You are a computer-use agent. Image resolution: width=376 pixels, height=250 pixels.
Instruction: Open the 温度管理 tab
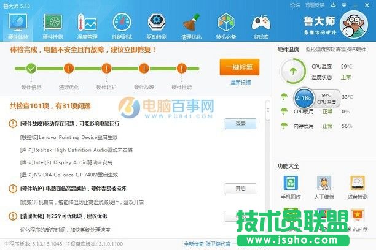pos(87,26)
